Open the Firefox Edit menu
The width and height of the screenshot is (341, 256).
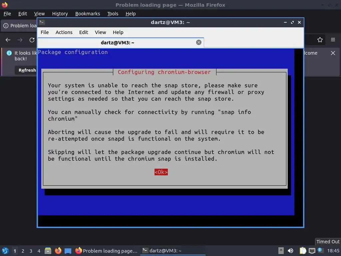point(23,13)
